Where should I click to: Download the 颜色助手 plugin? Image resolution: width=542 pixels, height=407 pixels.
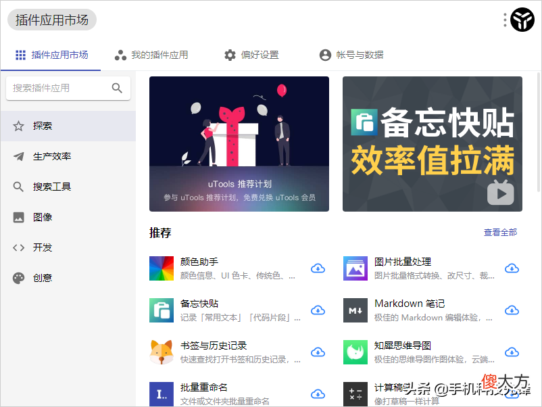point(318,268)
